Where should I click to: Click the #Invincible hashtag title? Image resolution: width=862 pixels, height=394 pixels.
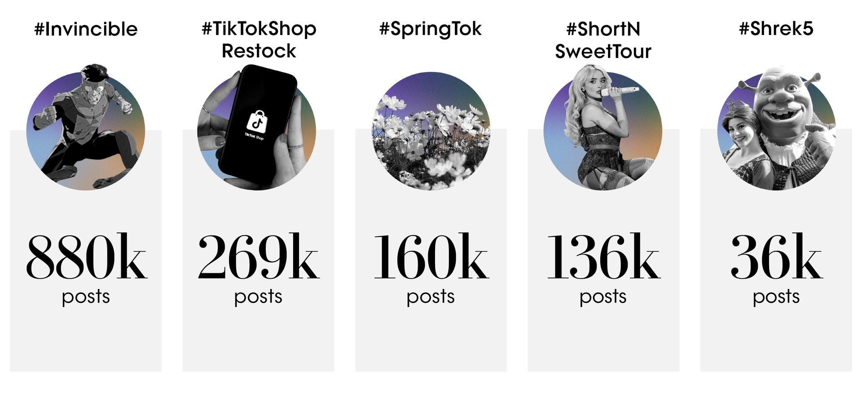pos(86,29)
